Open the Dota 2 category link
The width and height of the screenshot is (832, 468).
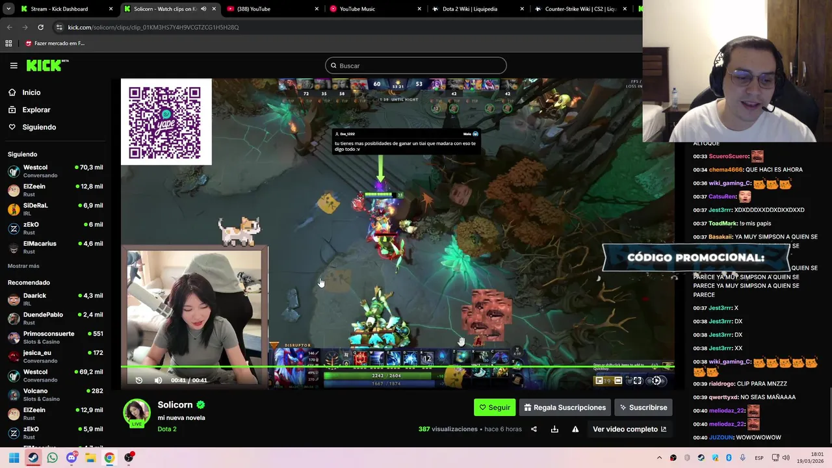point(167,429)
